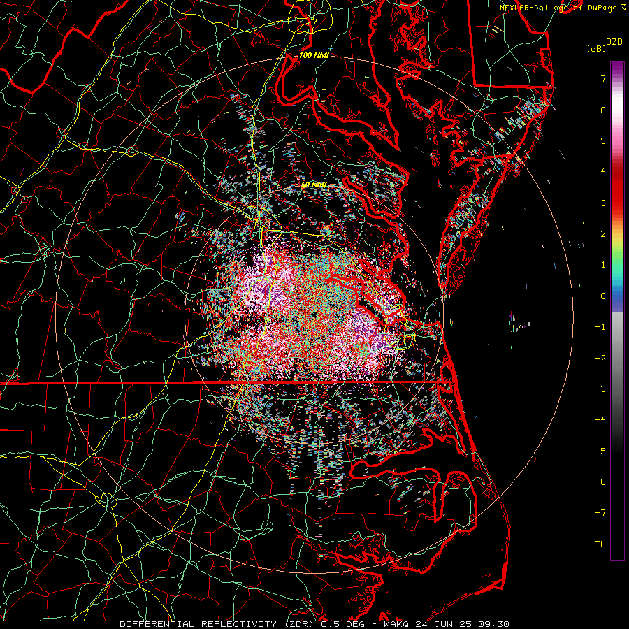Click the 2 dB scale value
This screenshot has width=629, height=629.
pyautogui.click(x=603, y=234)
